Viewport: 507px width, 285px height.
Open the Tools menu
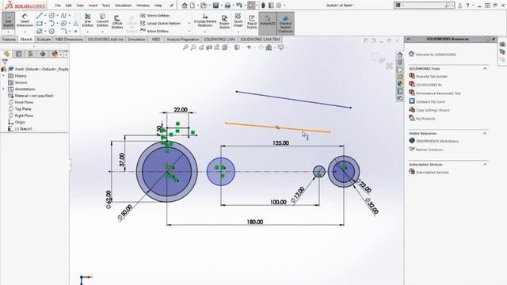click(x=106, y=6)
